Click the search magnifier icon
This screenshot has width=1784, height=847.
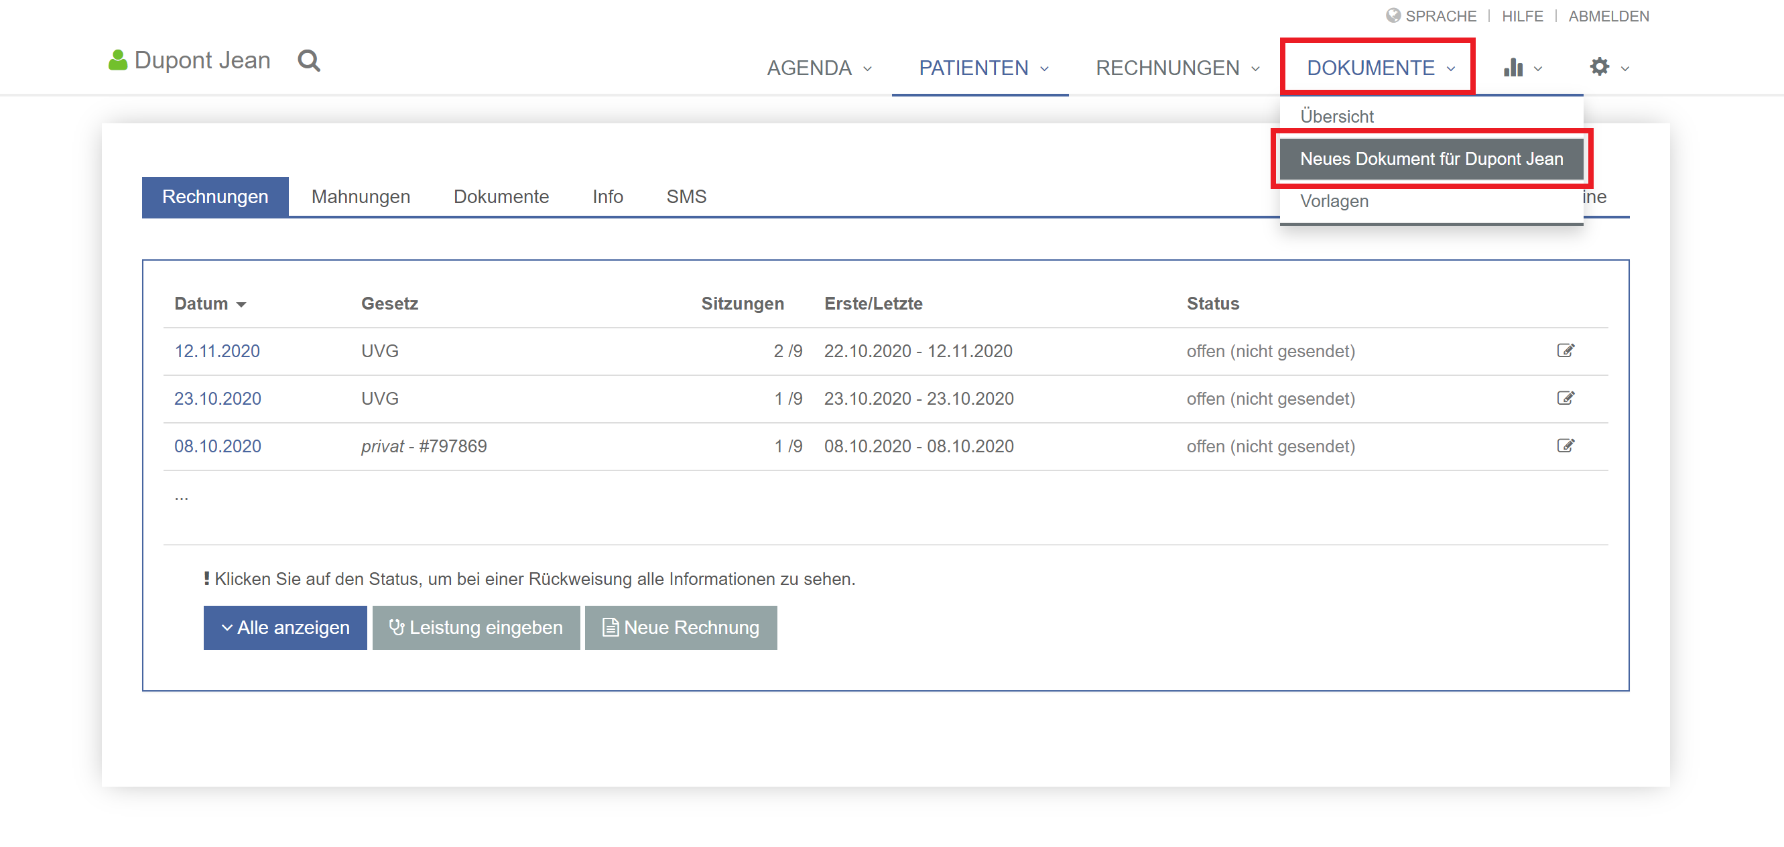[309, 61]
